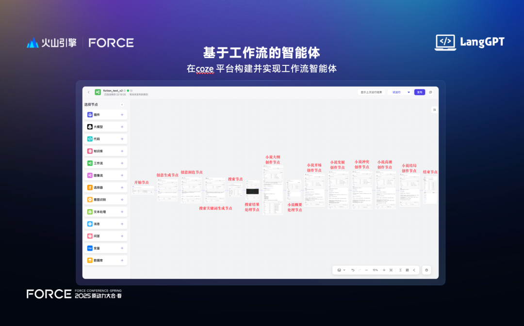Select the 数据库 node type label

point(98,260)
